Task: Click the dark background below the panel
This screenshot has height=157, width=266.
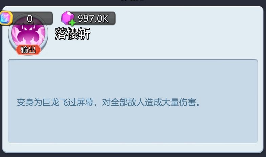Action: point(133,155)
